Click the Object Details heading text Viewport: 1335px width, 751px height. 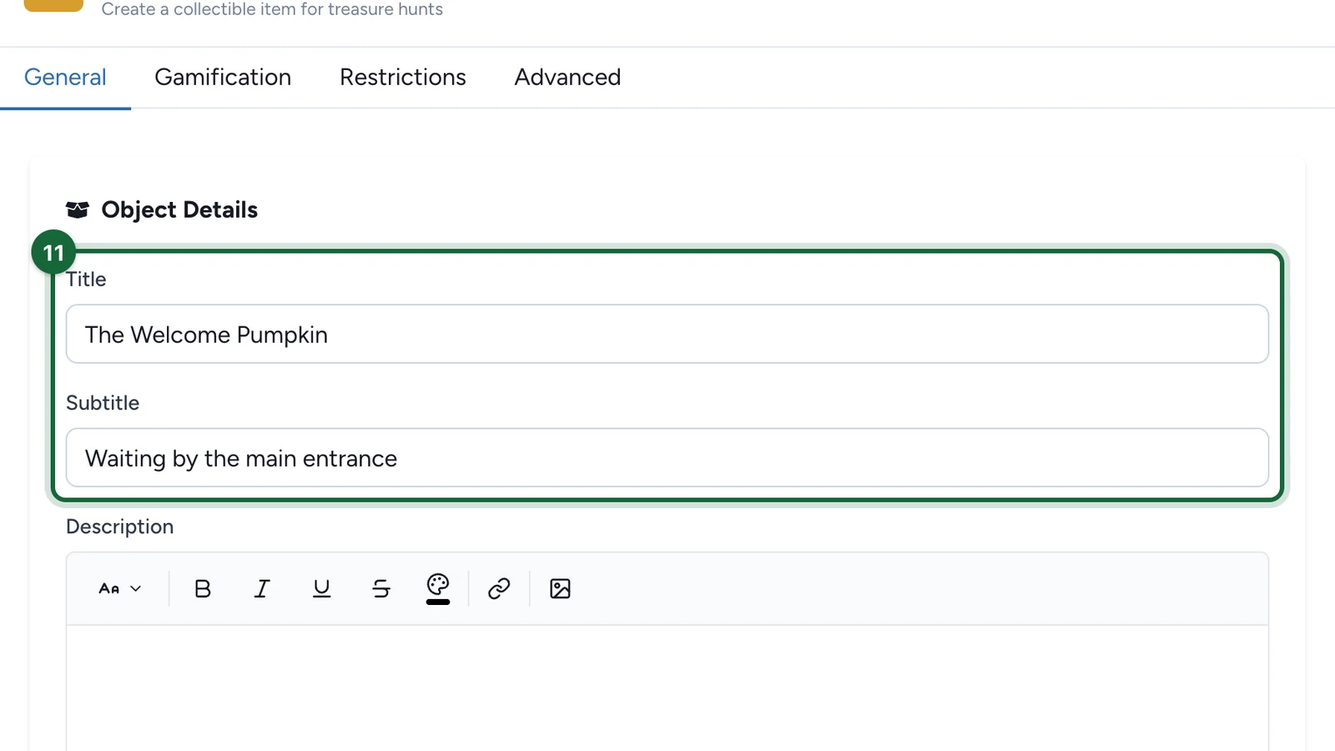[179, 209]
